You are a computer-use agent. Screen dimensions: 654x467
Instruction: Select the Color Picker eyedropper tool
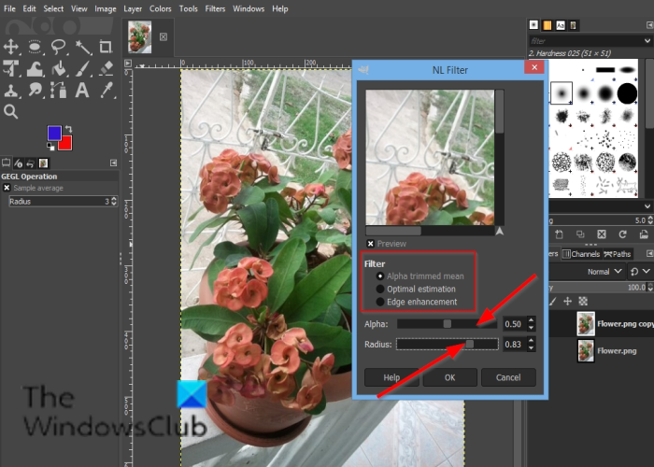106,90
